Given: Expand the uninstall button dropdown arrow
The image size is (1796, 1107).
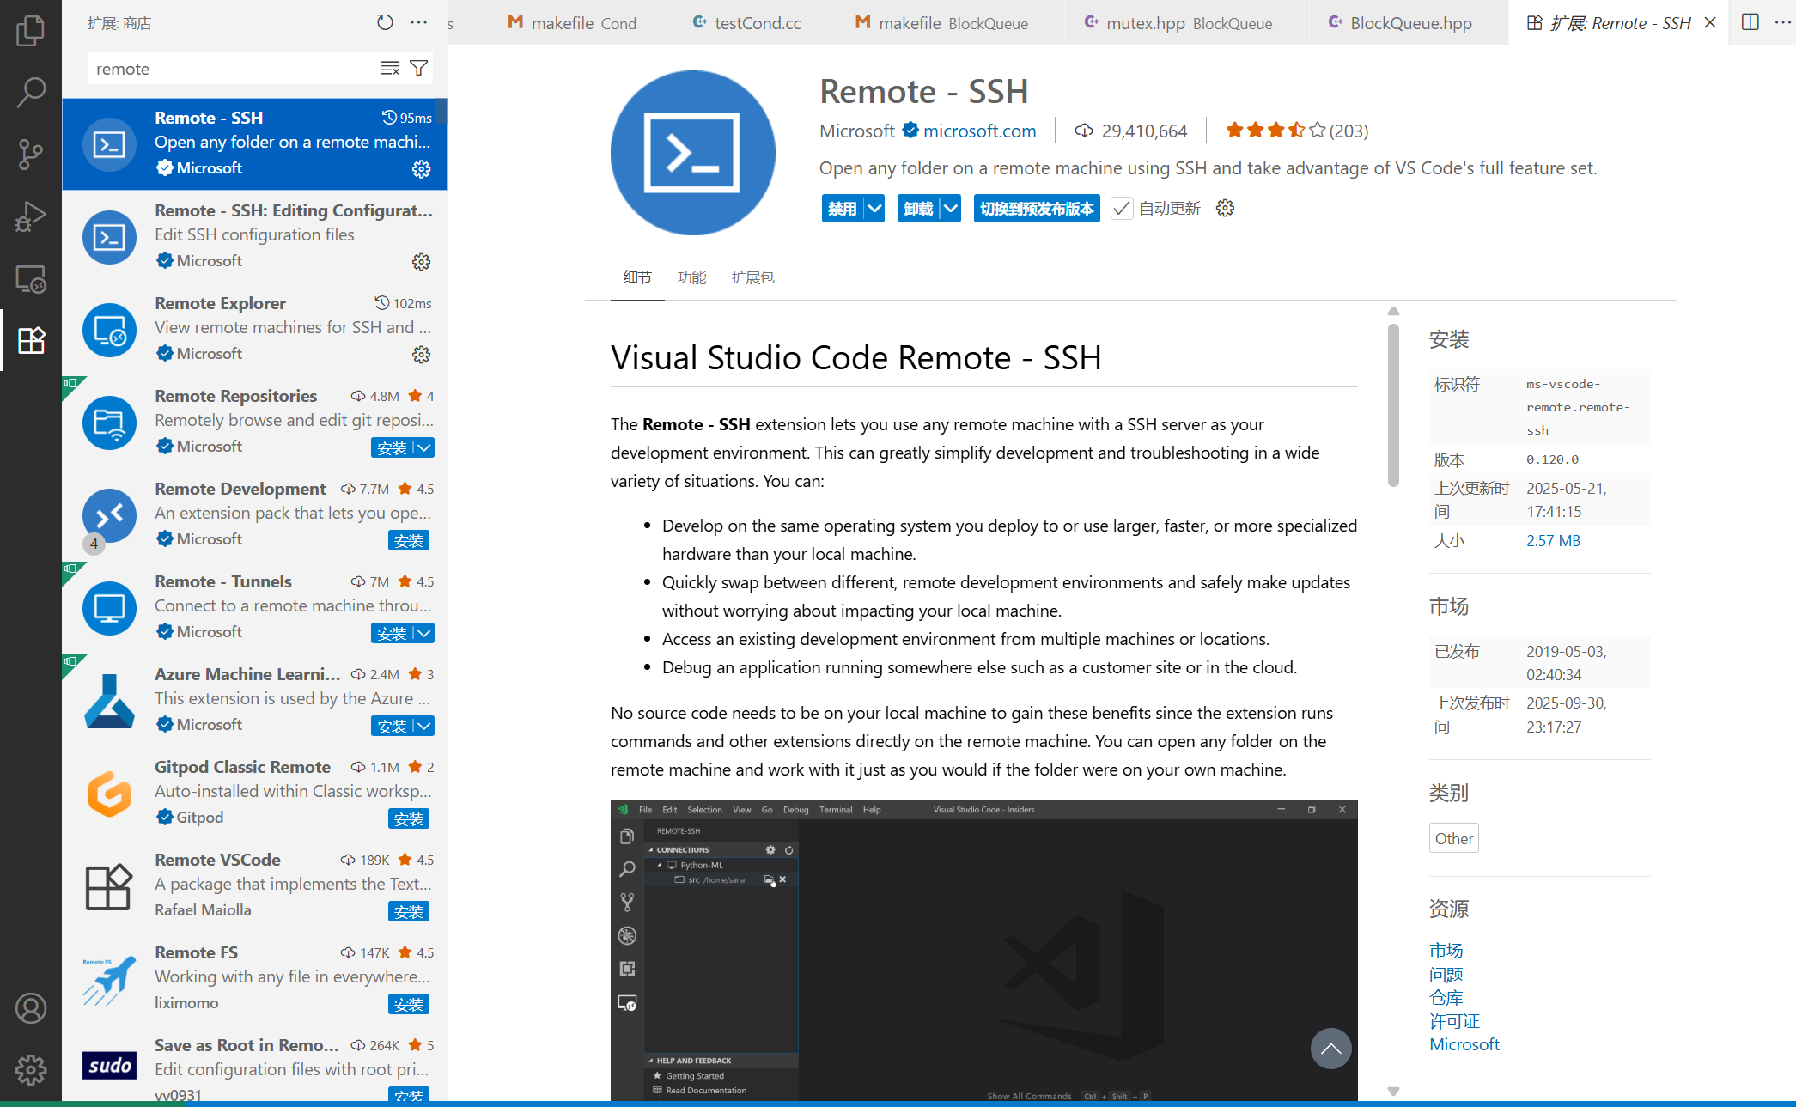Looking at the screenshot, I should point(951,209).
